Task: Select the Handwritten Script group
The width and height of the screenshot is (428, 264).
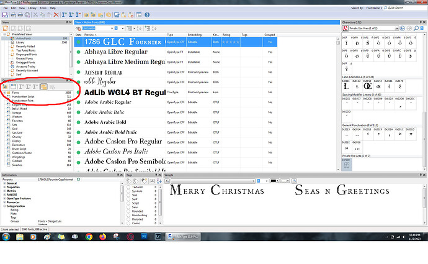Action: (24, 97)
